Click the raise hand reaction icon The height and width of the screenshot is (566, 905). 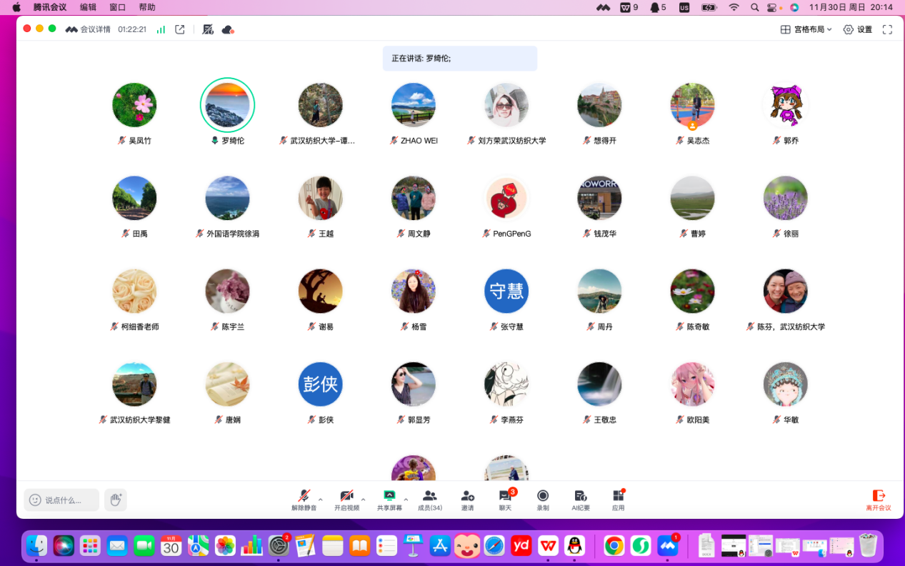[116, 500]
